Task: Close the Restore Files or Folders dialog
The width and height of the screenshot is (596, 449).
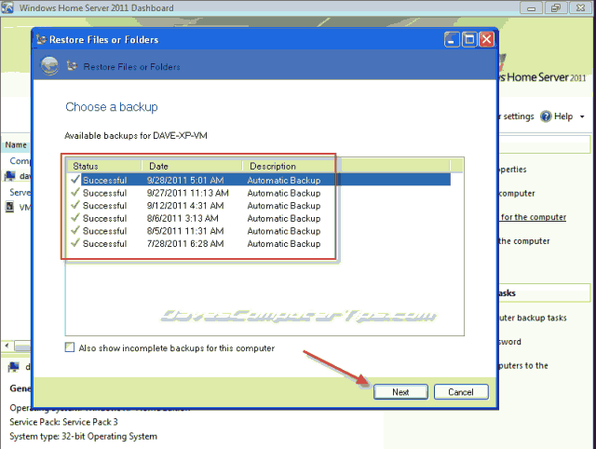Action: [x=486, y=39]
